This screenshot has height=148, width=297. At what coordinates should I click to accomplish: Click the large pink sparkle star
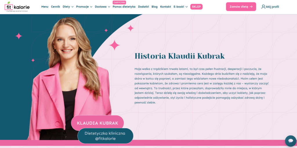click(x=114, y=45)
